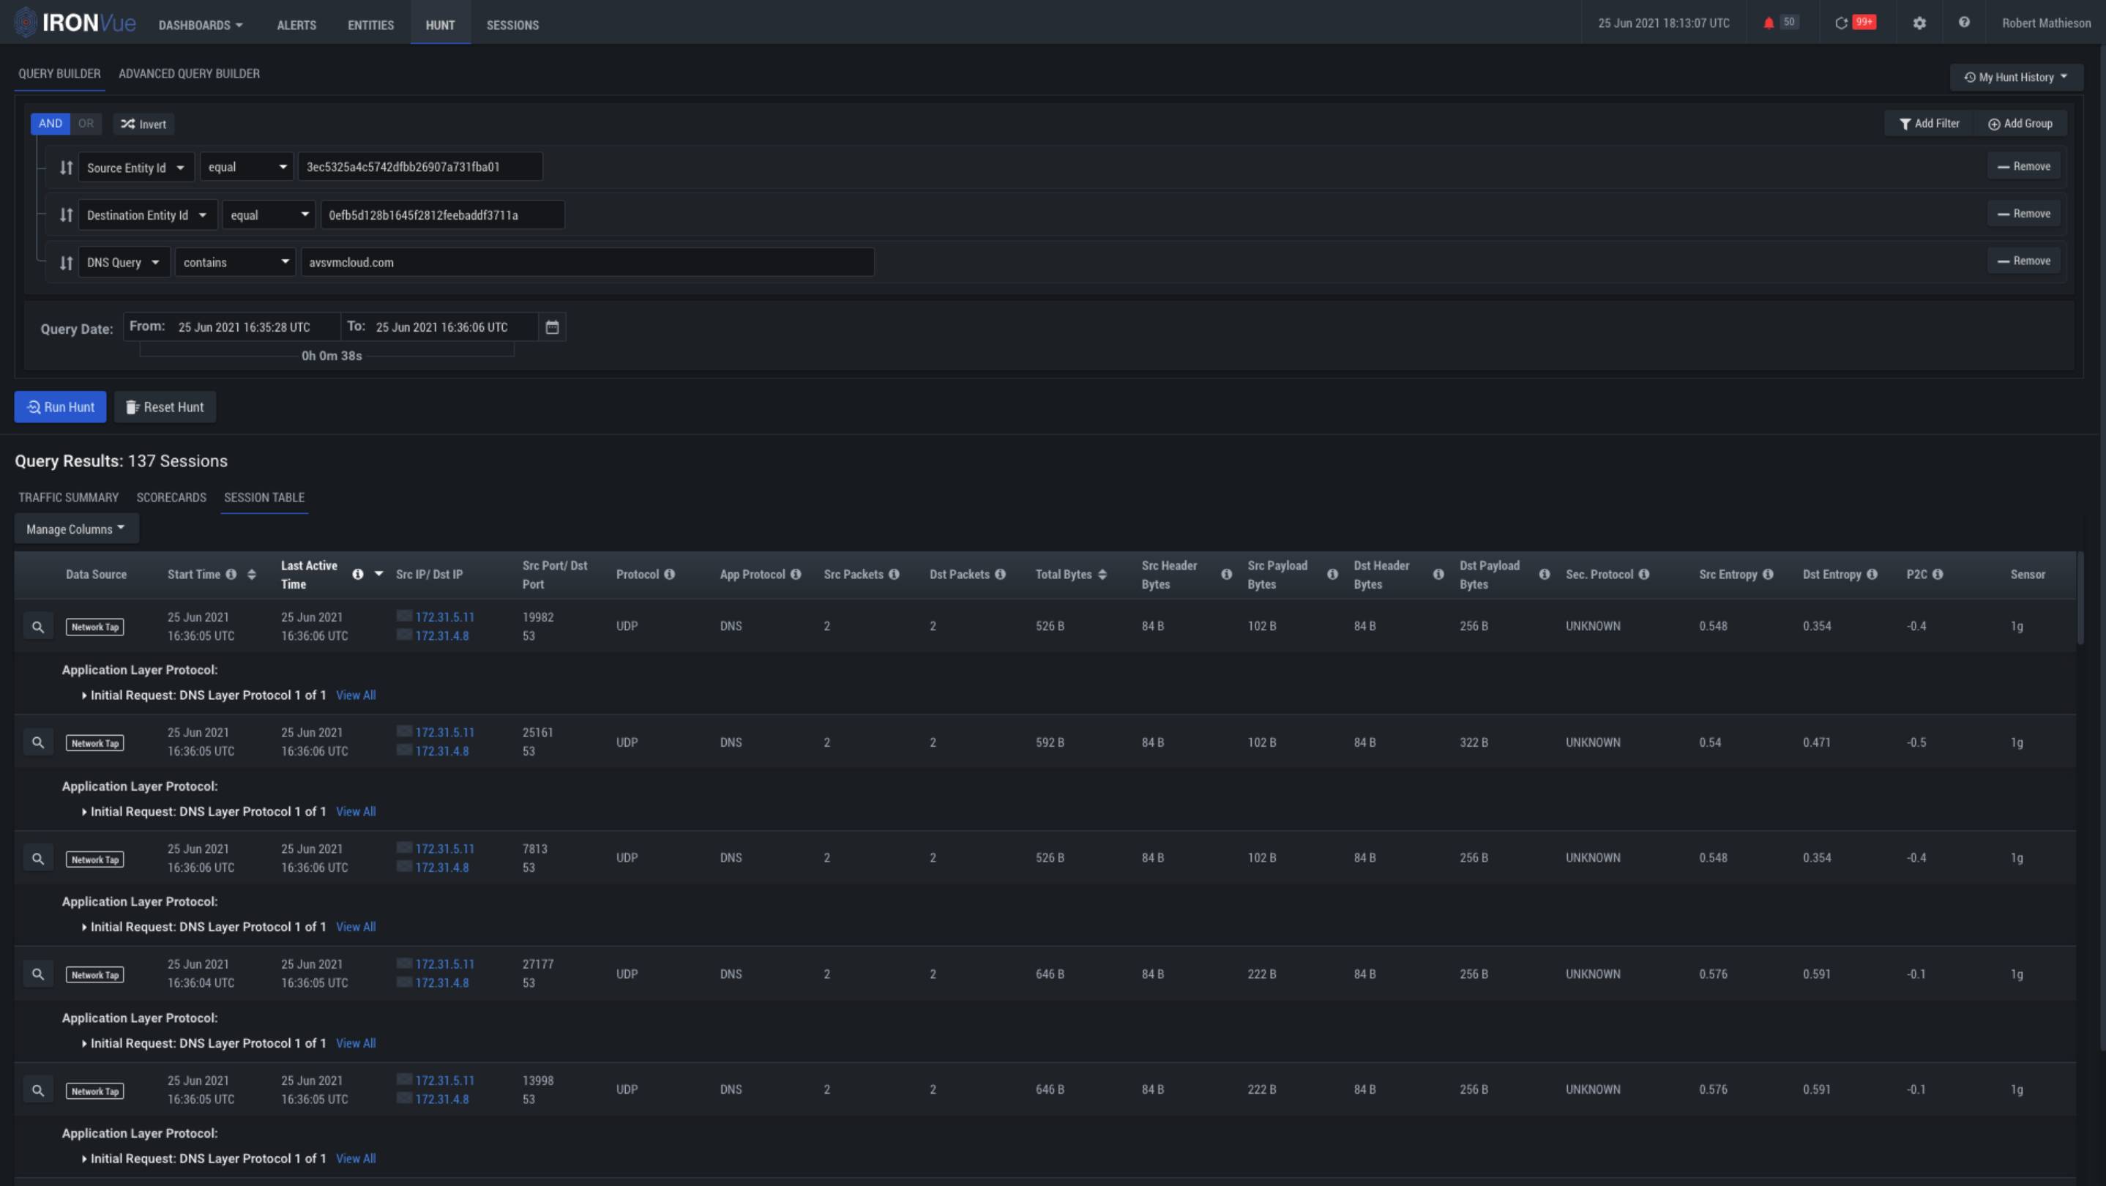Click magnifier icon on first session row
Image resolution: width=2106 pixels, height=1186 pixels.
37,627
